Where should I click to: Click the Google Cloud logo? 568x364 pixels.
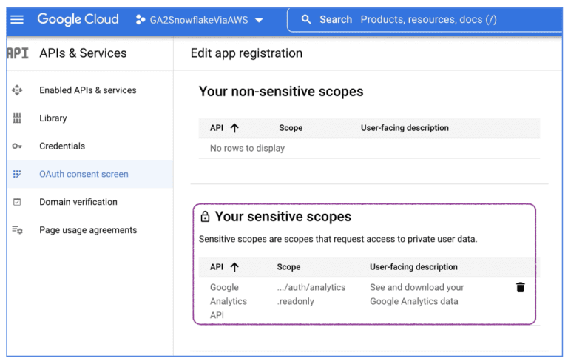(x=78, y=19)
